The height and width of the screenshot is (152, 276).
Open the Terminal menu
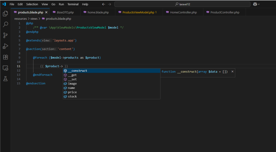coord(73,4)
